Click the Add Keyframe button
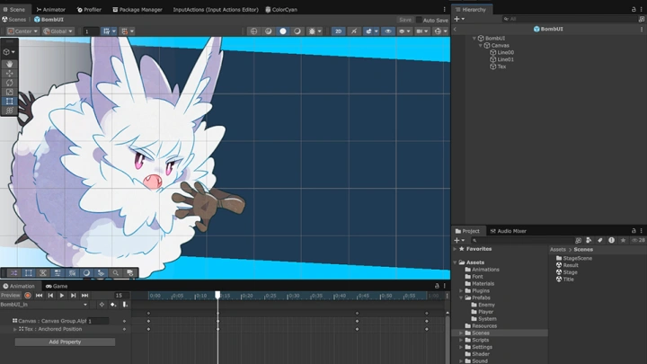Viewport: 647px width, 364px height. click(113, 305)
